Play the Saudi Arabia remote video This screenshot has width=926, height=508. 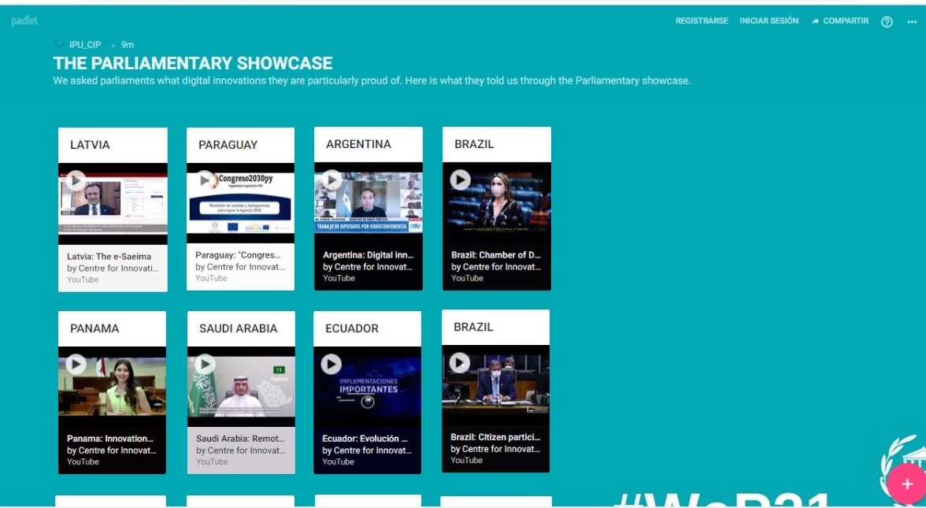click(x=205, y=364)
